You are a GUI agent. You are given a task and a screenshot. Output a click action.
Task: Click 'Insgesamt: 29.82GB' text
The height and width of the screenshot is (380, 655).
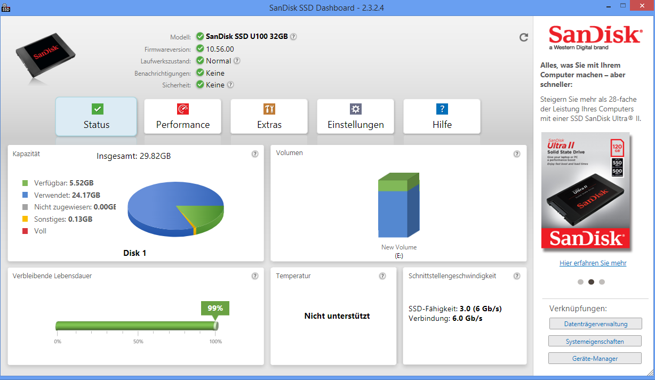pyautogui.click(x=134, y=156)
